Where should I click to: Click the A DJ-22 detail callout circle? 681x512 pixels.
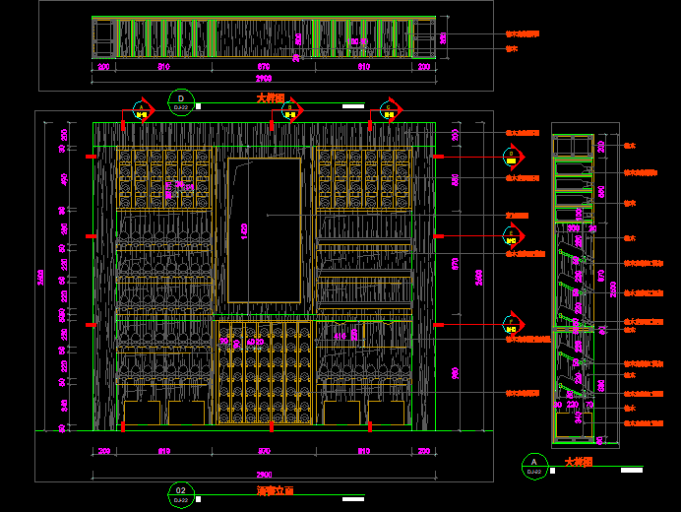pyautogui.click(x=534, y=467)
